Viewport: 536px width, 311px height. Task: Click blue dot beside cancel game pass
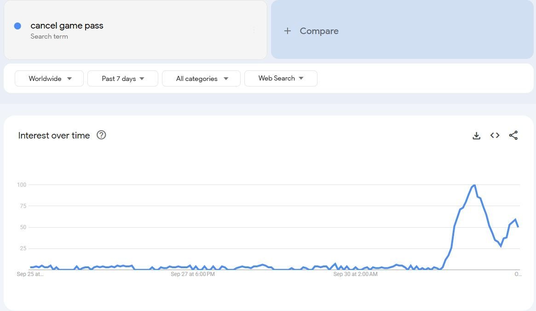coord(17,26)
